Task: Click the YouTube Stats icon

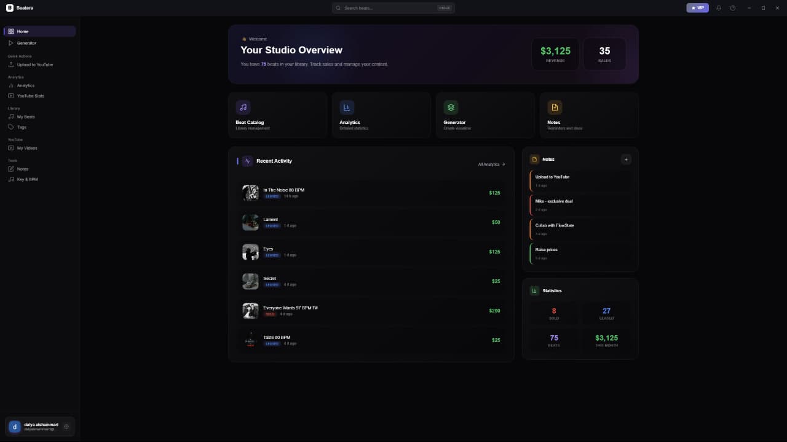Action: click(x=12, y=96)
